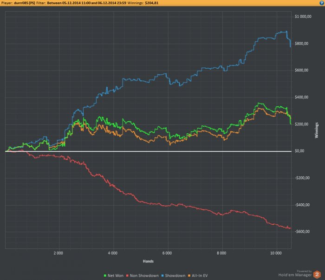Viewport: 325px width, 280px height.
Task: Click the All-In EV legend text
Action: (200, 276)
